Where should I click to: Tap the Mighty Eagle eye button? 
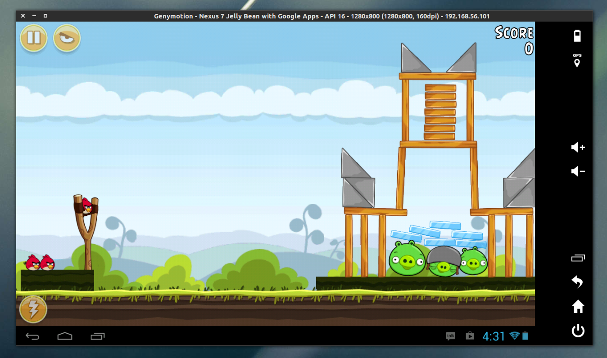pyautogui.click(x=67, y=38)
